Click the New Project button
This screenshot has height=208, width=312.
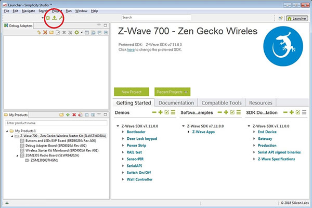click(x=132, y=92)
